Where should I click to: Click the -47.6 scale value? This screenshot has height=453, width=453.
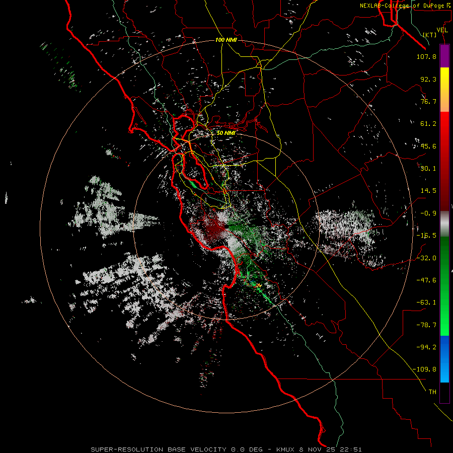(426, 280)
